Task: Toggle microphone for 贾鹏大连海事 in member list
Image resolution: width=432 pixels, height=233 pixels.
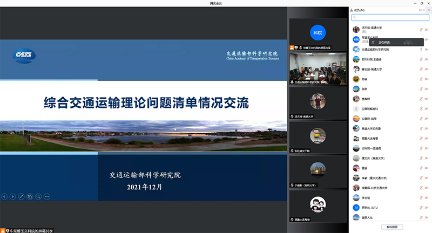Action: (x=421, y=139)
